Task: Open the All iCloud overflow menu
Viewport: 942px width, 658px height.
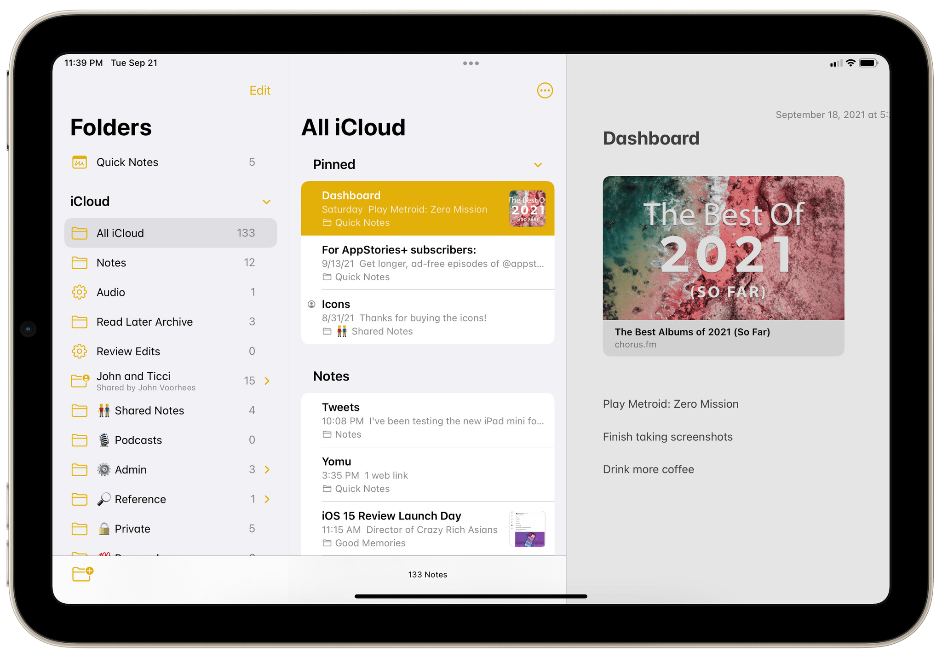Action: (x=545, y=90)
